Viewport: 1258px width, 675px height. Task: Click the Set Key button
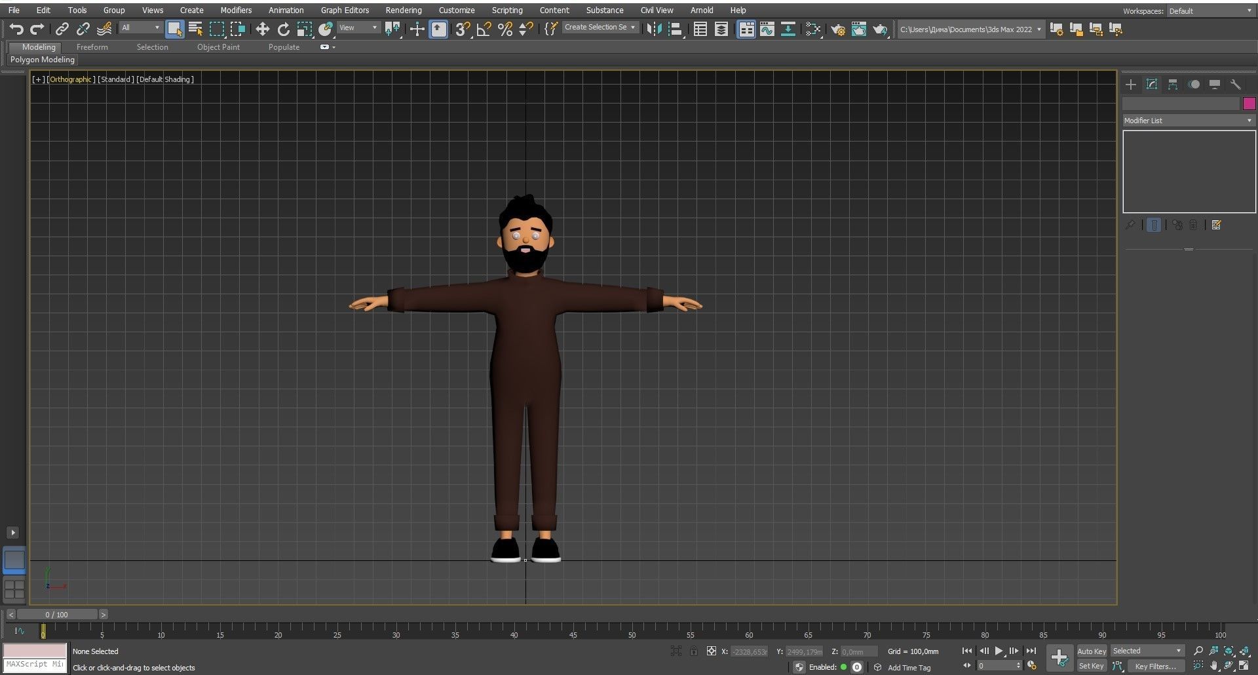(x=1091, y=666)
